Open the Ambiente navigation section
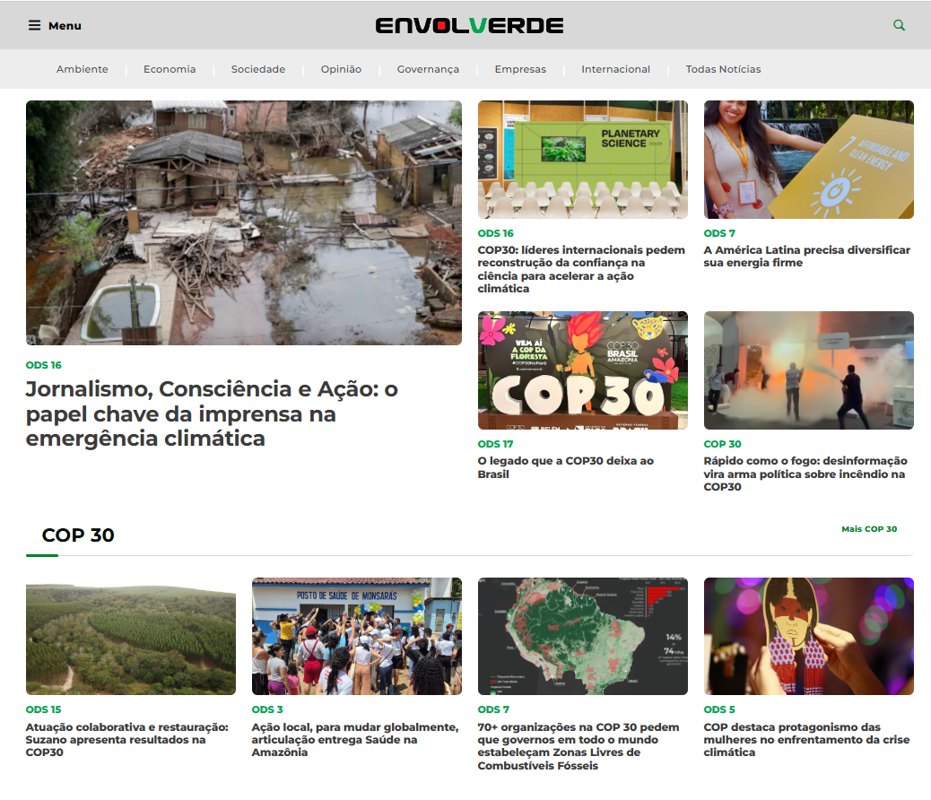The width and height of the screenshot is (931, 800). click(82, 68)
